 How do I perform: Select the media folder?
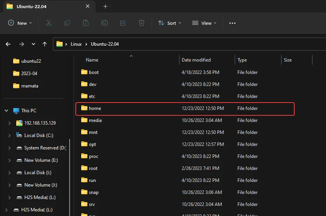click(91, 120)
